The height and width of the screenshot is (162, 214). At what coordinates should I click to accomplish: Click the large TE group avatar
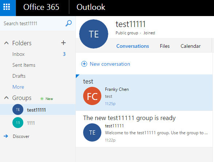pos(94,34)
